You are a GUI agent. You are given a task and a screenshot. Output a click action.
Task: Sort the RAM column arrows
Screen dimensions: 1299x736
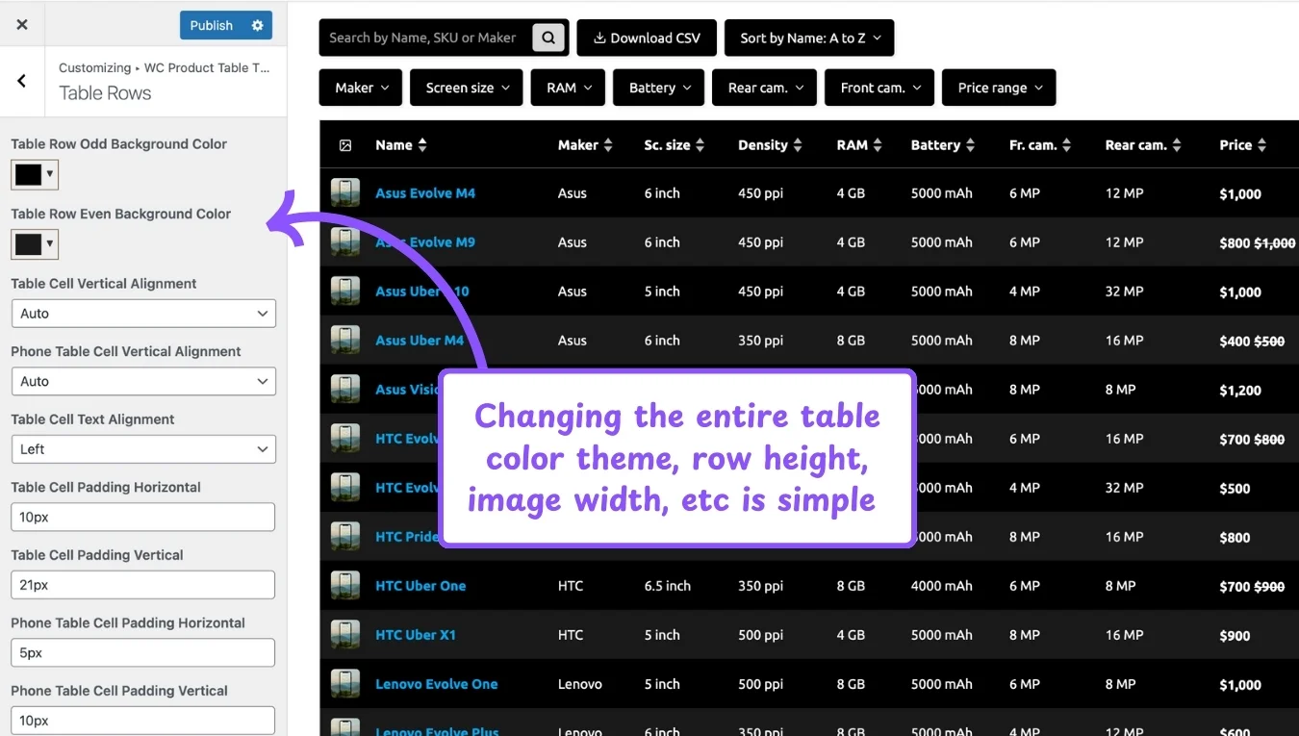click(x=878, y=145)
